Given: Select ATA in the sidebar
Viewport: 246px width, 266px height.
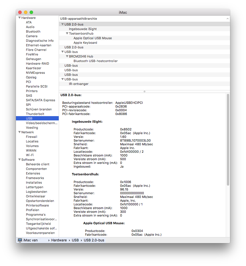Looking at the screenshot, I should (29, 22).
